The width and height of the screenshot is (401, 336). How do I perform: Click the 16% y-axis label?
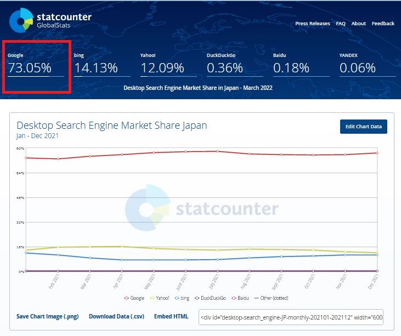pos(20,247)
